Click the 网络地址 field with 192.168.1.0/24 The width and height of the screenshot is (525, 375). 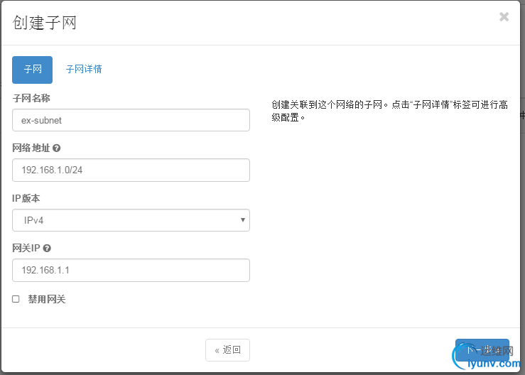pyautogui.click(x=131, y=170)
